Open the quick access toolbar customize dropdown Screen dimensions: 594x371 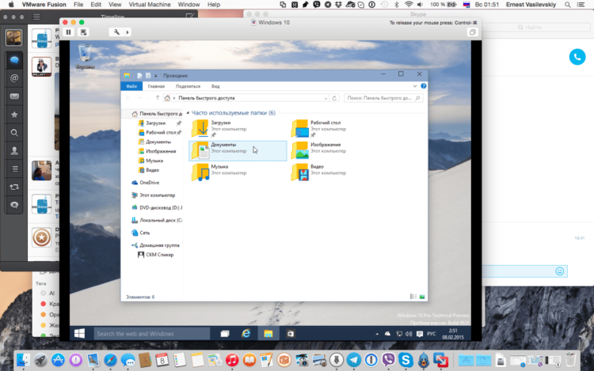click(x=156, y=76)
